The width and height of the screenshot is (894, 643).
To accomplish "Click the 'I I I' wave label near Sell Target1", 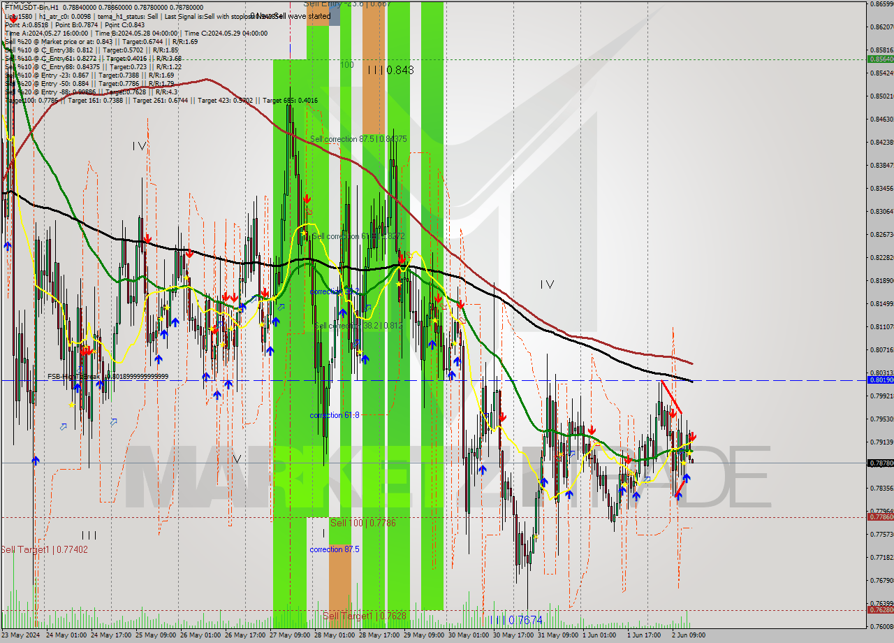I will point(89,535).
